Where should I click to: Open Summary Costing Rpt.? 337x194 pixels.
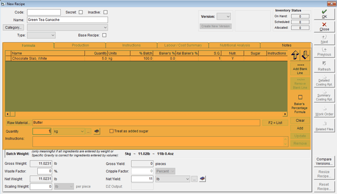[x=324, y=95]
